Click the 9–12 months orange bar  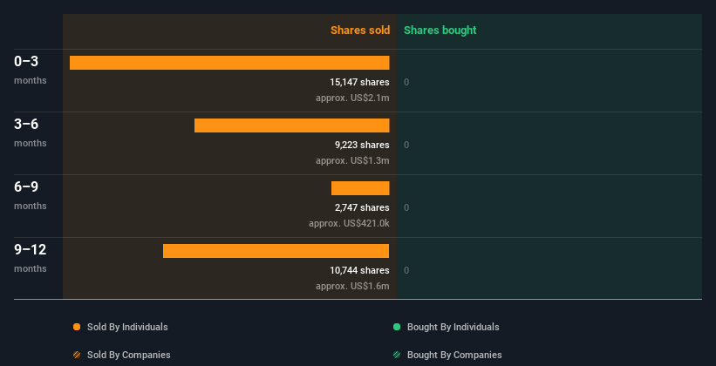276,251
